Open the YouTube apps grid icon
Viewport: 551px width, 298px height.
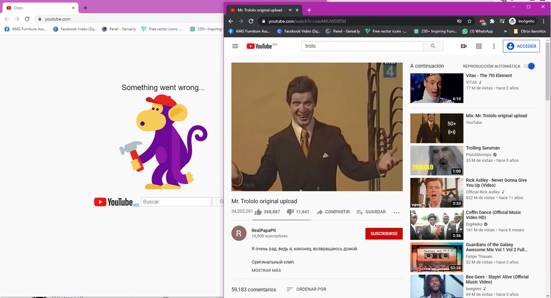click(479, 46)
